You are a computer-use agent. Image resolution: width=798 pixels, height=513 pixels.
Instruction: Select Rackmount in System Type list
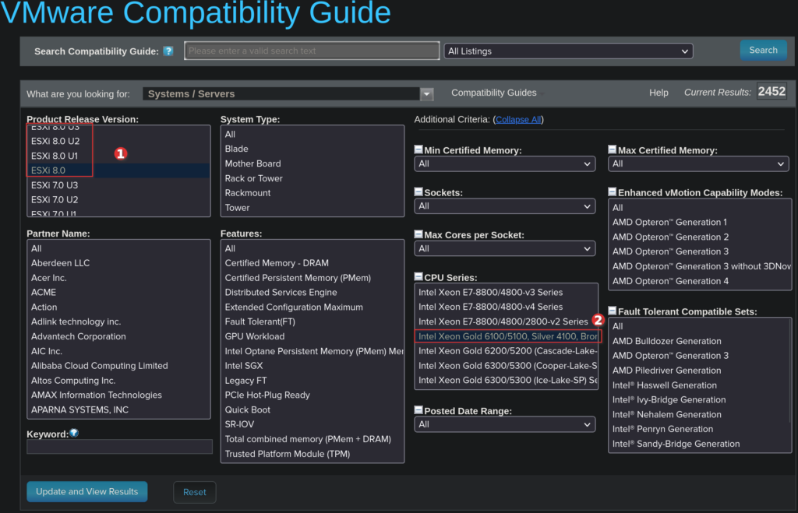pos(248,193)
